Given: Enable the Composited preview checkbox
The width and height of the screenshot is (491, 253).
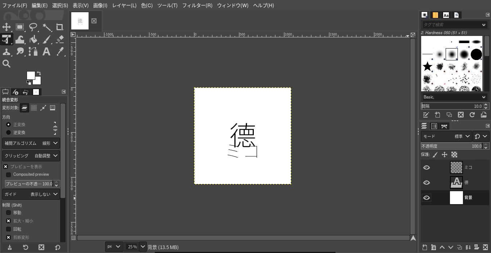Looking at the screenshot, I should [9, 175].
